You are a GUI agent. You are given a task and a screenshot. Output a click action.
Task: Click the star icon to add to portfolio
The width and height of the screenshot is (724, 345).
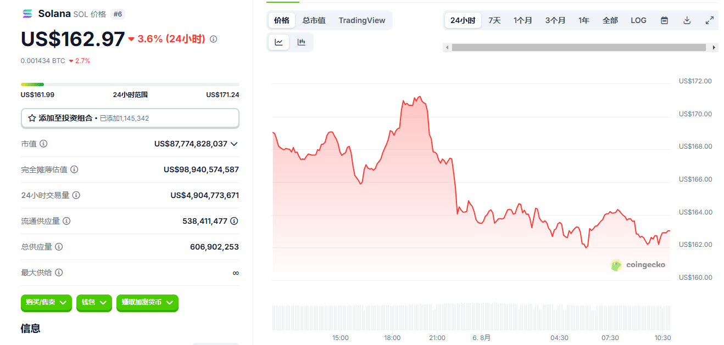pyautogui.click(x=32, y=118)
